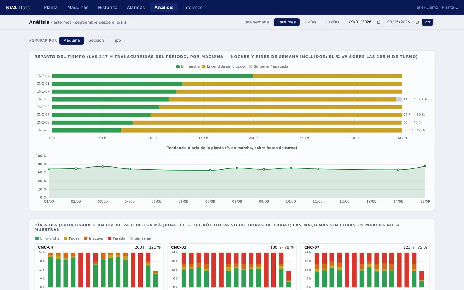Click the CNC-04 card title
Image resolution: width=464 pixels, height=290 pixels.
pos(46,247)
